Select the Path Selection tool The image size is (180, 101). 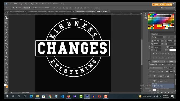[x=6, y=70]
